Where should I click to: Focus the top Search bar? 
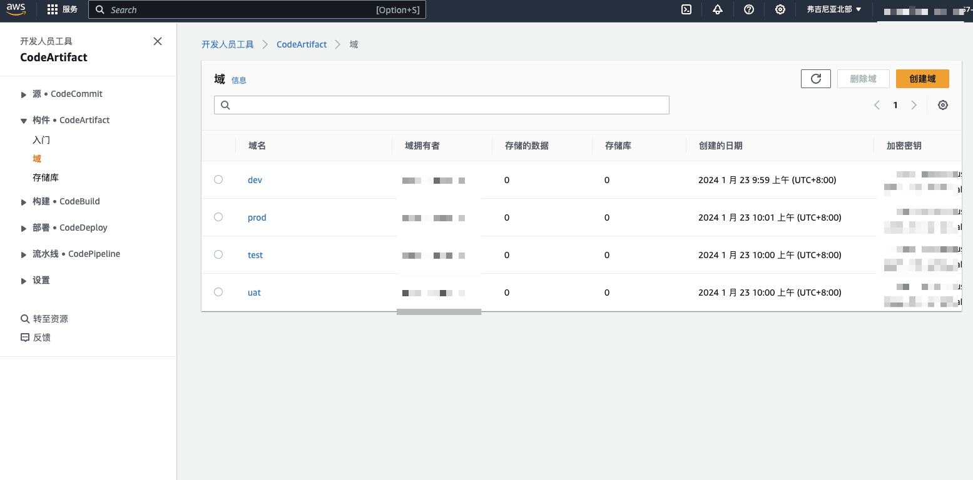click(x=257, y=9)
